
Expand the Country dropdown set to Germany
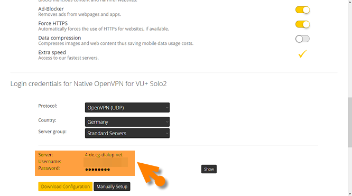pyautogui.click(x=127, y=122)
